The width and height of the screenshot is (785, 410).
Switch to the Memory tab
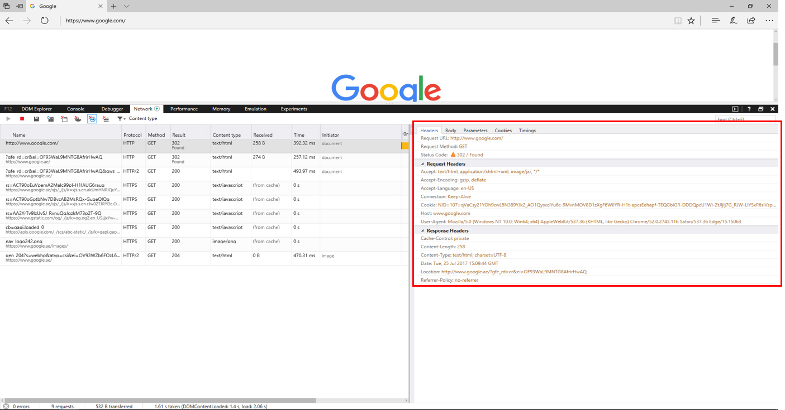221,109
